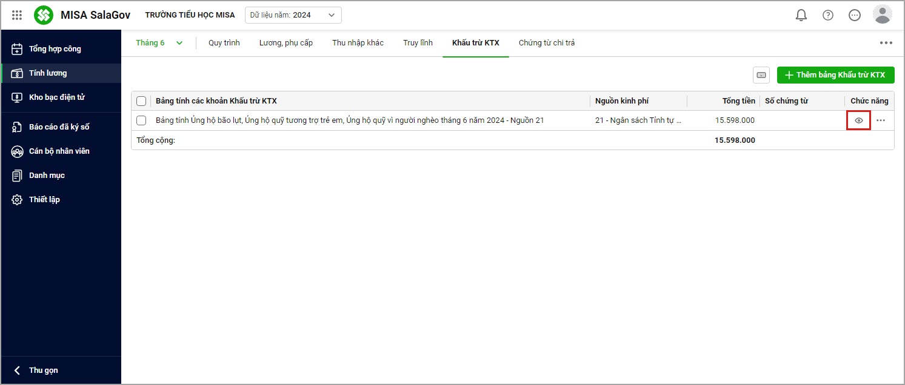Collapse the sidebar with Thu gọn
The height and width of the screenshot is (385, 905).
pos(36,370)
